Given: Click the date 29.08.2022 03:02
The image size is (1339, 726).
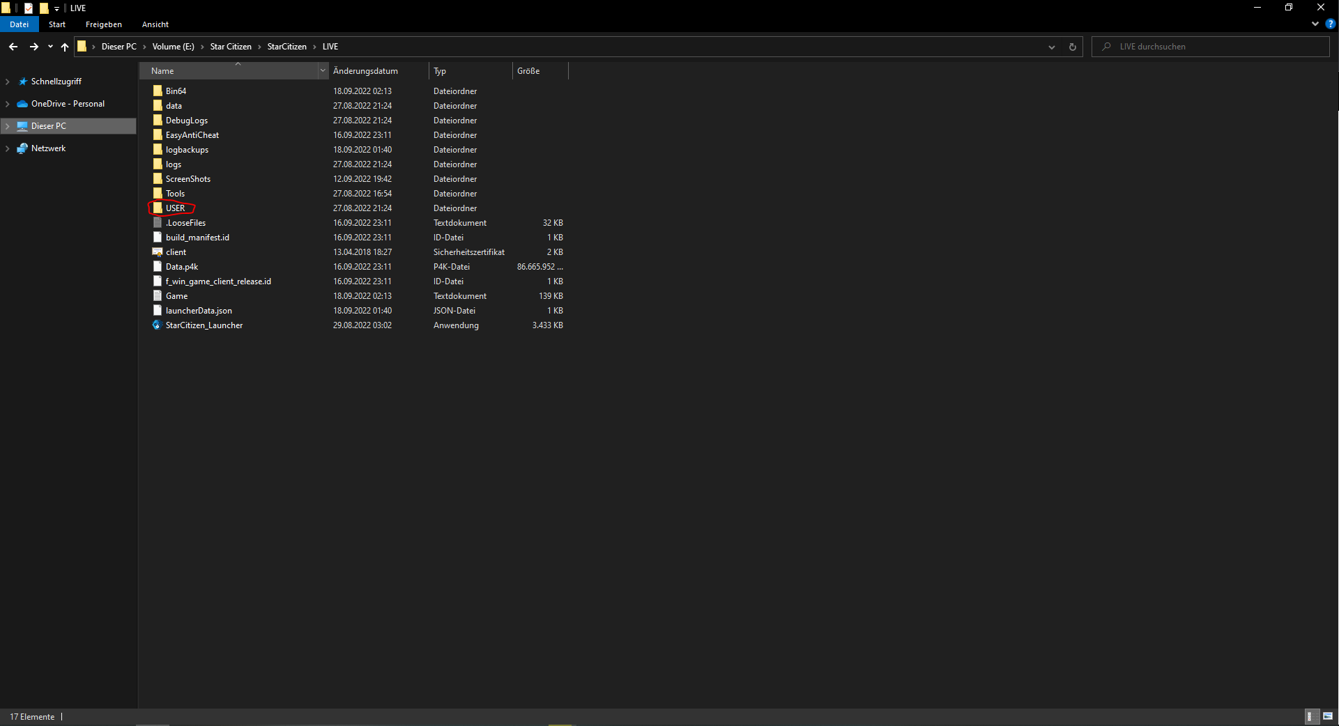Looking at the screenshot, I should 362,325.
